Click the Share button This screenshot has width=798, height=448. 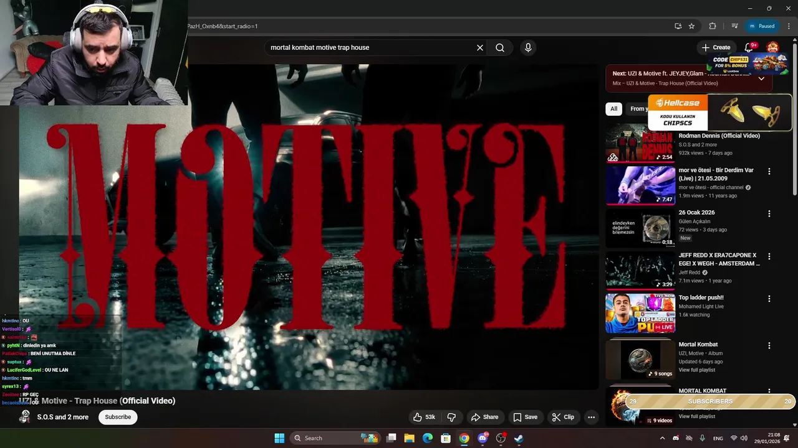[x=484, y=417]
